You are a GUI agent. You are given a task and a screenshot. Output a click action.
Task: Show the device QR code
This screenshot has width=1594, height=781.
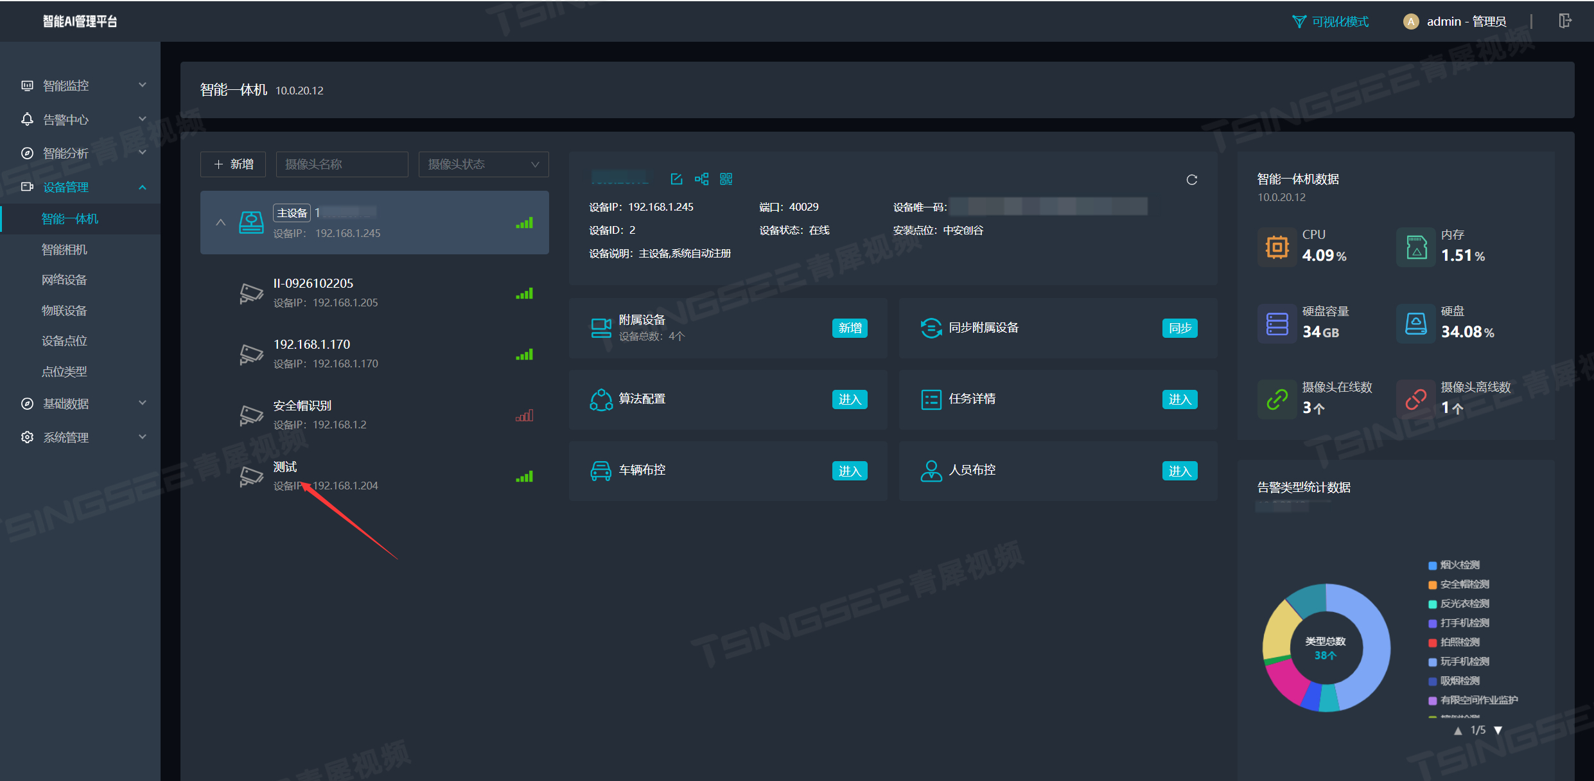[x=726, y=179]
